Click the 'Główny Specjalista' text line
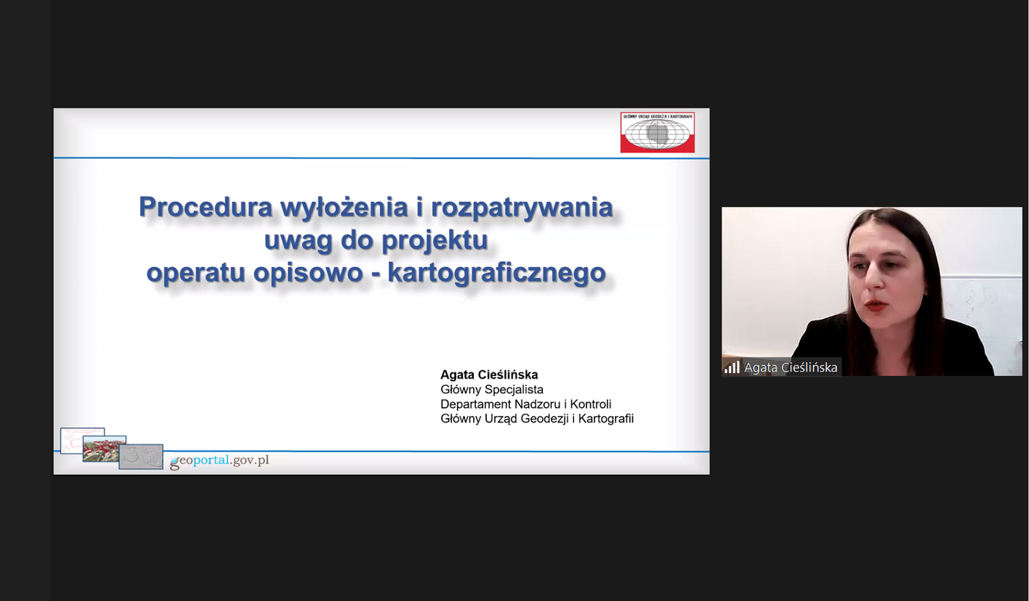Screen dimensions: 1029x601 [x=491, y=390]
